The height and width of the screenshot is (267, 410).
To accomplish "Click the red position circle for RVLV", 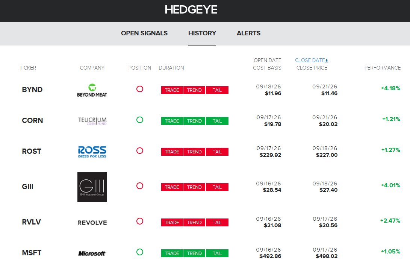I will pyautogui.click(x=140, y=221).
